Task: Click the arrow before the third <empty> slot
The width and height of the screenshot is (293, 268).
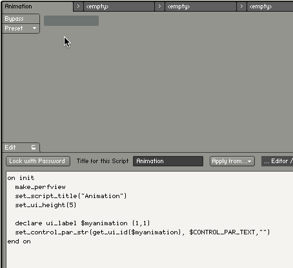Action: click(x=241, y=6)
